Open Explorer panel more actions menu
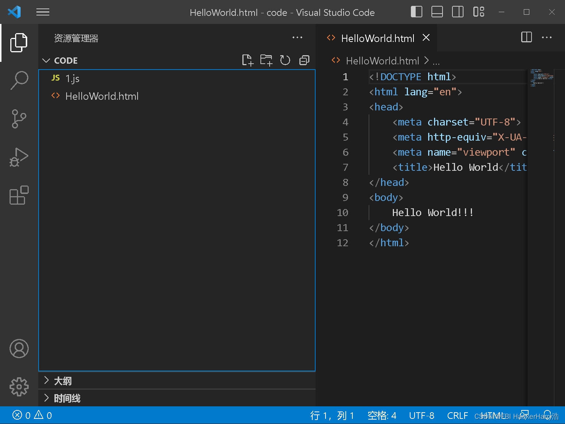 coord(297,38)
